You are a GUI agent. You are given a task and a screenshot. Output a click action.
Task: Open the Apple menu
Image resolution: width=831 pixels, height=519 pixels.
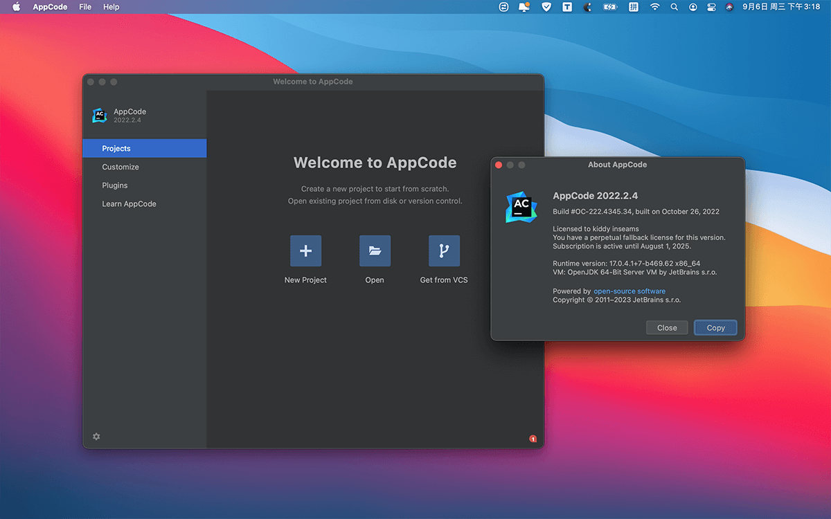pyautogui.click(x=17, y=7)
